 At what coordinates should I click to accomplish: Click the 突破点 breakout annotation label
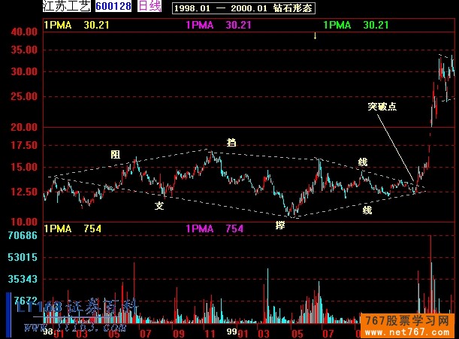click(382, 107)
